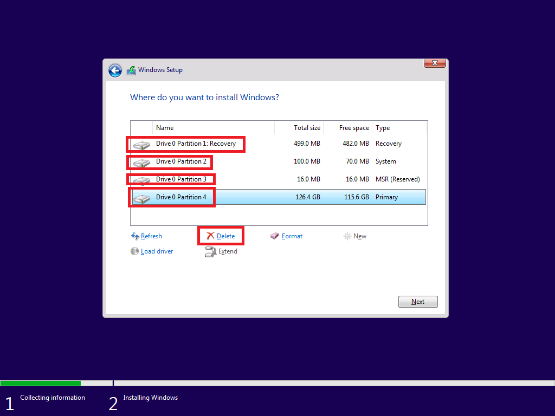Select the Drive 0 Partition 3 drive icon
Image resolution: width=555 pixels, height=416 pixels.
(141, 180)
